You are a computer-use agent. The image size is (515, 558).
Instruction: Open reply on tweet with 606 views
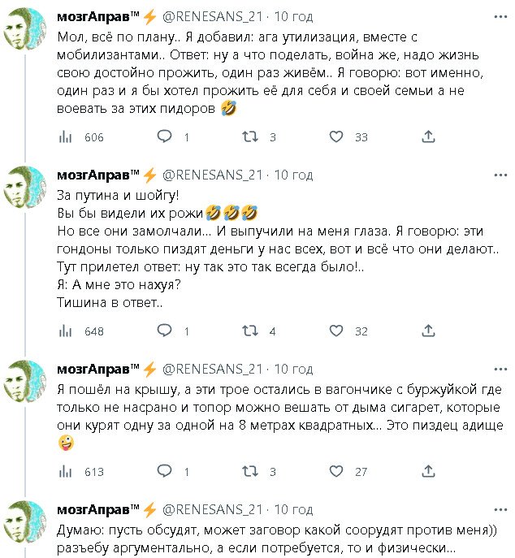click(164, 137)
